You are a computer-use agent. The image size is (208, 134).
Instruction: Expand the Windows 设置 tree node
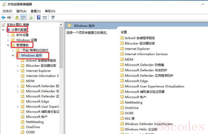[x=8, y=40]
